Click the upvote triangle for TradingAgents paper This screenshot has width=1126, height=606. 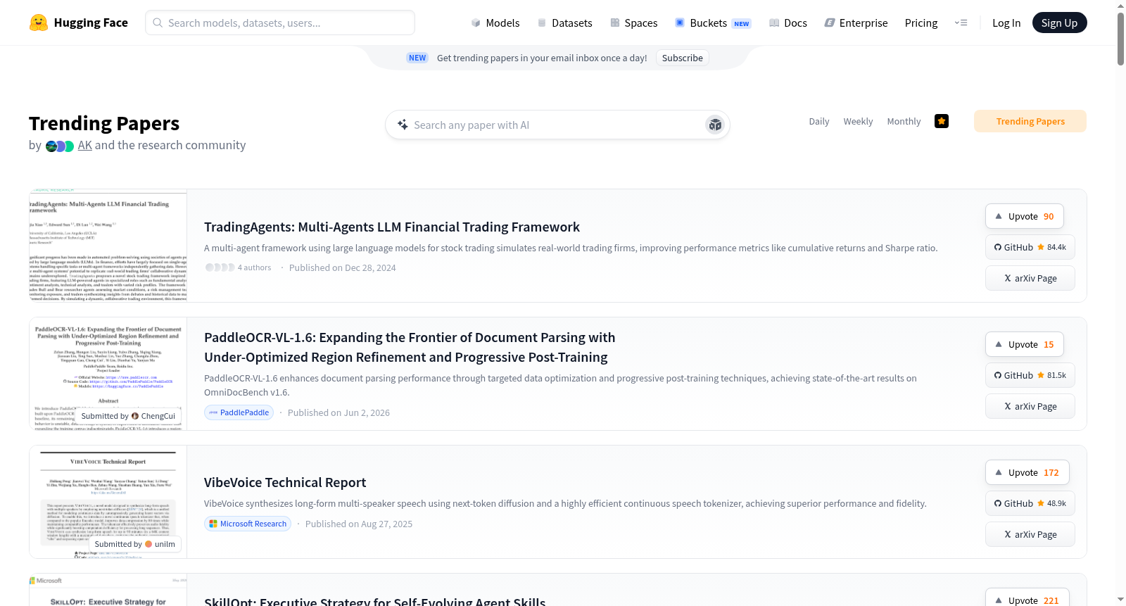pyautogui.click(x=999, y=216)
